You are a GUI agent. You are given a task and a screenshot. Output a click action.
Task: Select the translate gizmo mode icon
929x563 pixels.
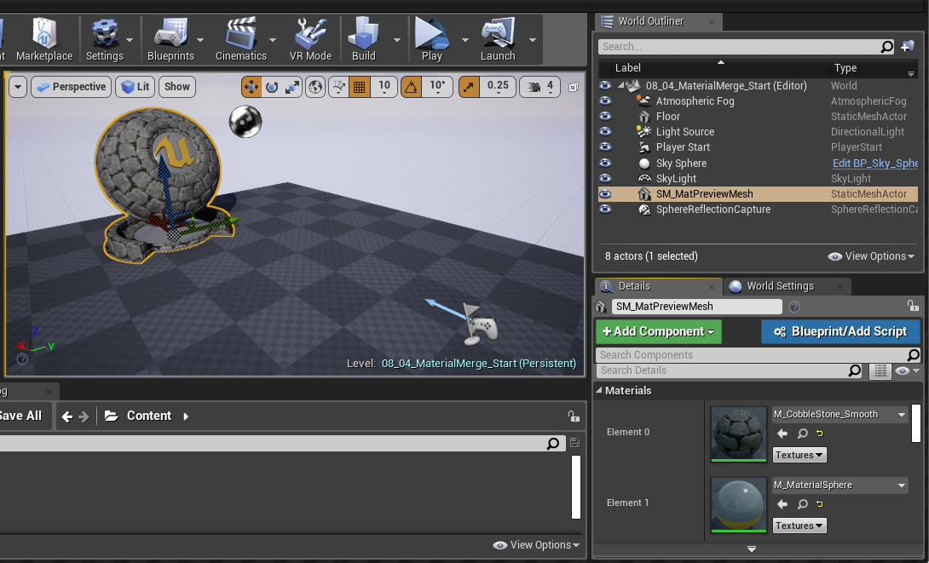coord(251,87)
